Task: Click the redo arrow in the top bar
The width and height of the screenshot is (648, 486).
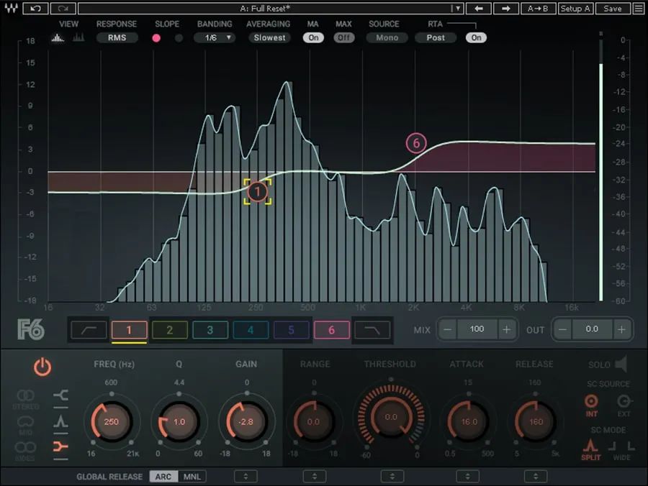Action: (63, 9)
